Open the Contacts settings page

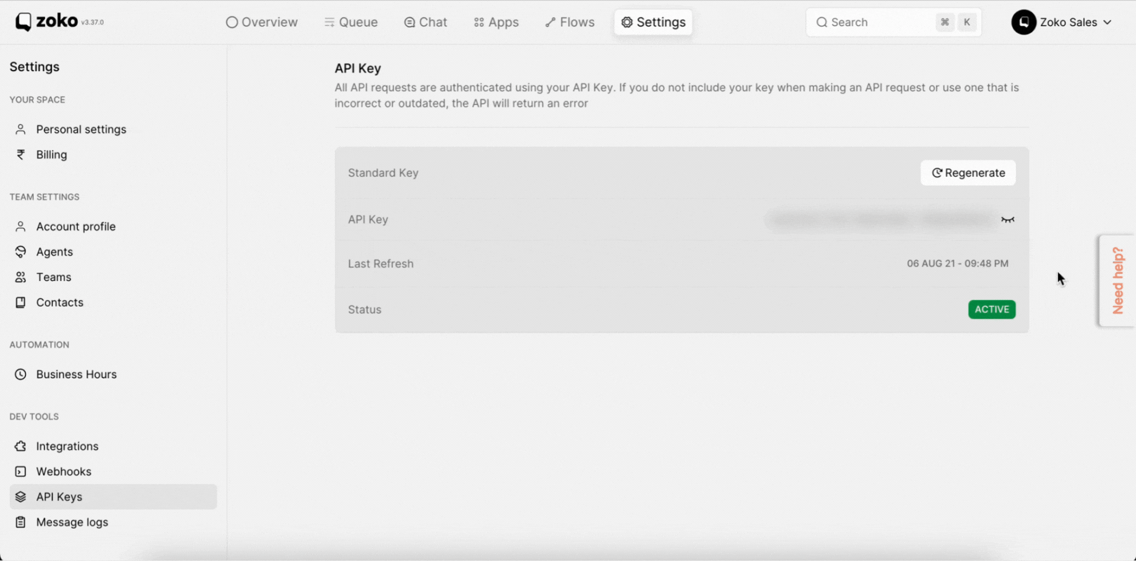[59, 302]
